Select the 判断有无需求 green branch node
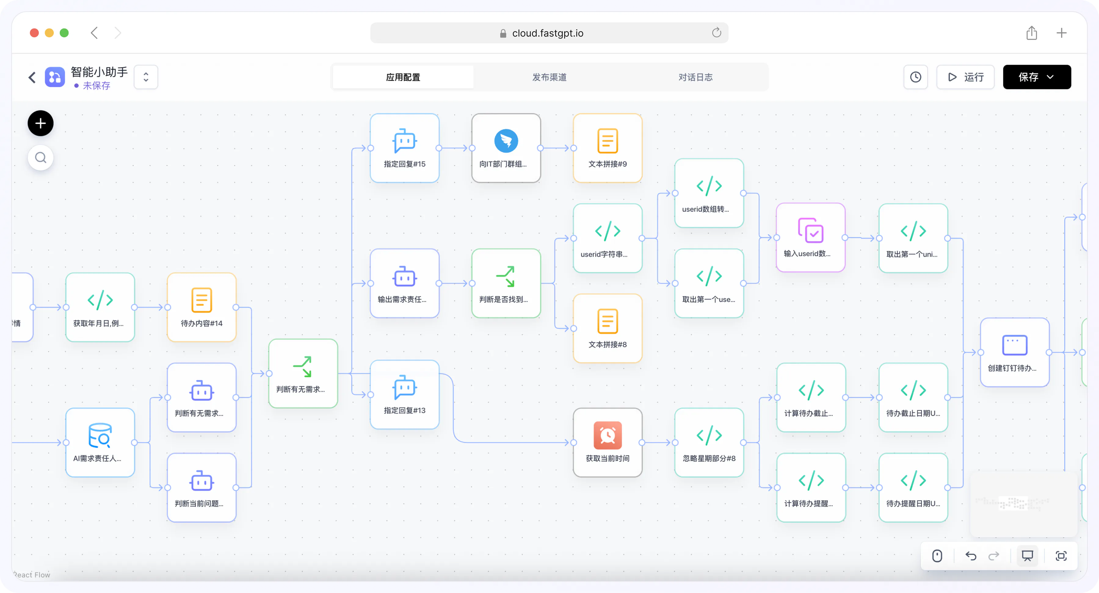The width and height of the screenshot is (1099, 593). pyautogui.click(x=303, y=373)
